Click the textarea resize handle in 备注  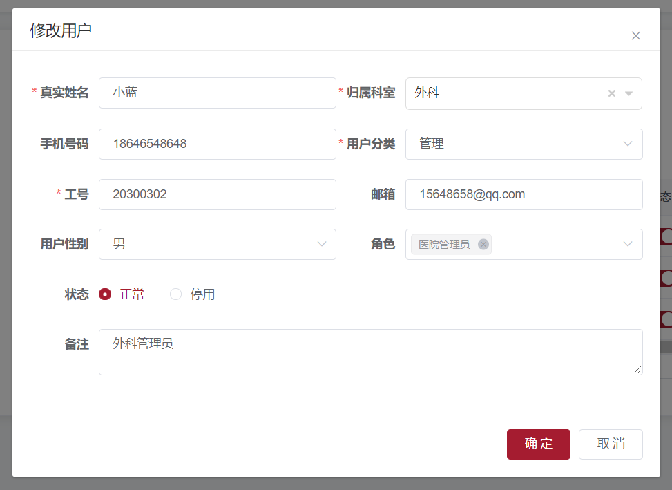[x=637, y=370]
